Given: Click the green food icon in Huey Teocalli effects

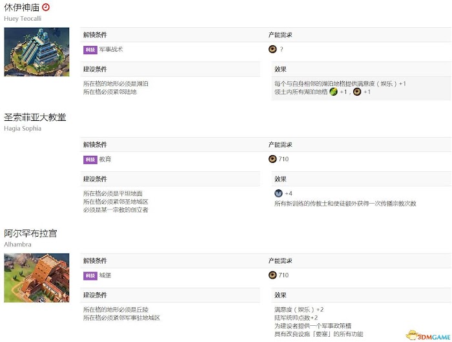Looking at the screenshot, I should (334, 92).
